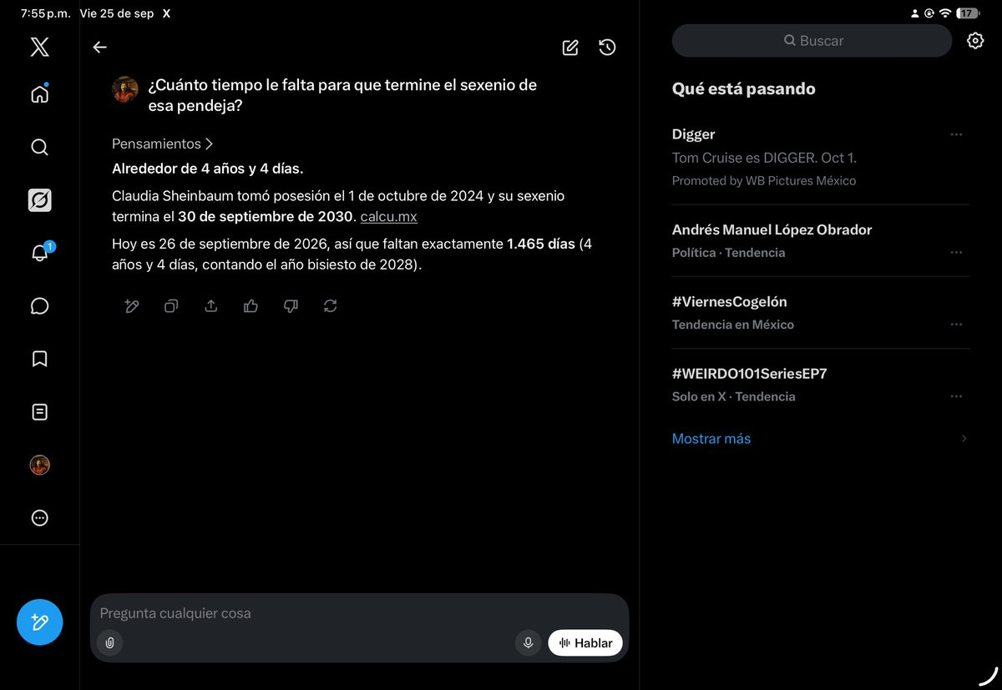The image size is (1002, 690).
Task: Open Notifications bell icon
Action: click(x=40, y=253)
